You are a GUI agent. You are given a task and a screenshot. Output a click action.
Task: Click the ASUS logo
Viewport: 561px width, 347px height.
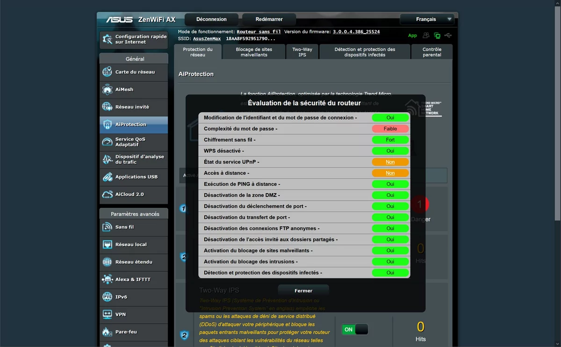(119, 20)
